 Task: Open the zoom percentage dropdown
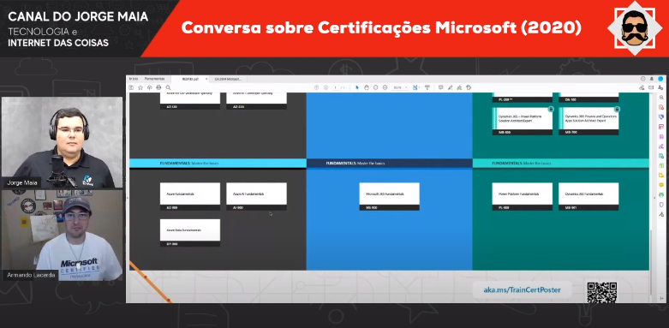pos(406,87)
